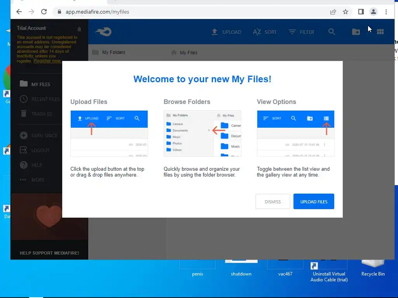The image size is (398, 298).
Task: Click the My Files breadcrumb
Action: (x=184, y=52)
